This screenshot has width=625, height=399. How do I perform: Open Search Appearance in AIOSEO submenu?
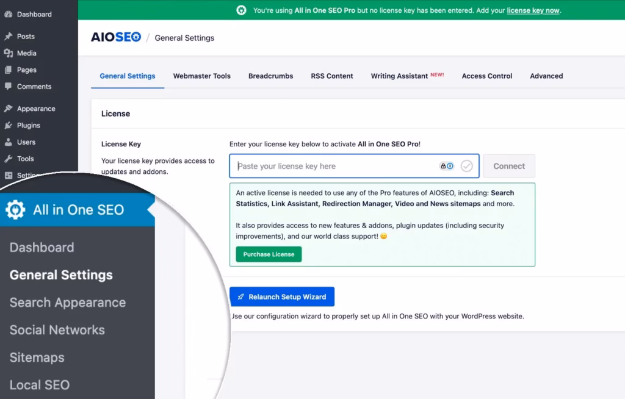tap(68, 303)
